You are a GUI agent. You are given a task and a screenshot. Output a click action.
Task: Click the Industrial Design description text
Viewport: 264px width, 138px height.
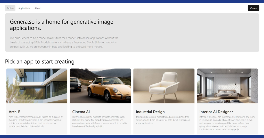[163, 120]
